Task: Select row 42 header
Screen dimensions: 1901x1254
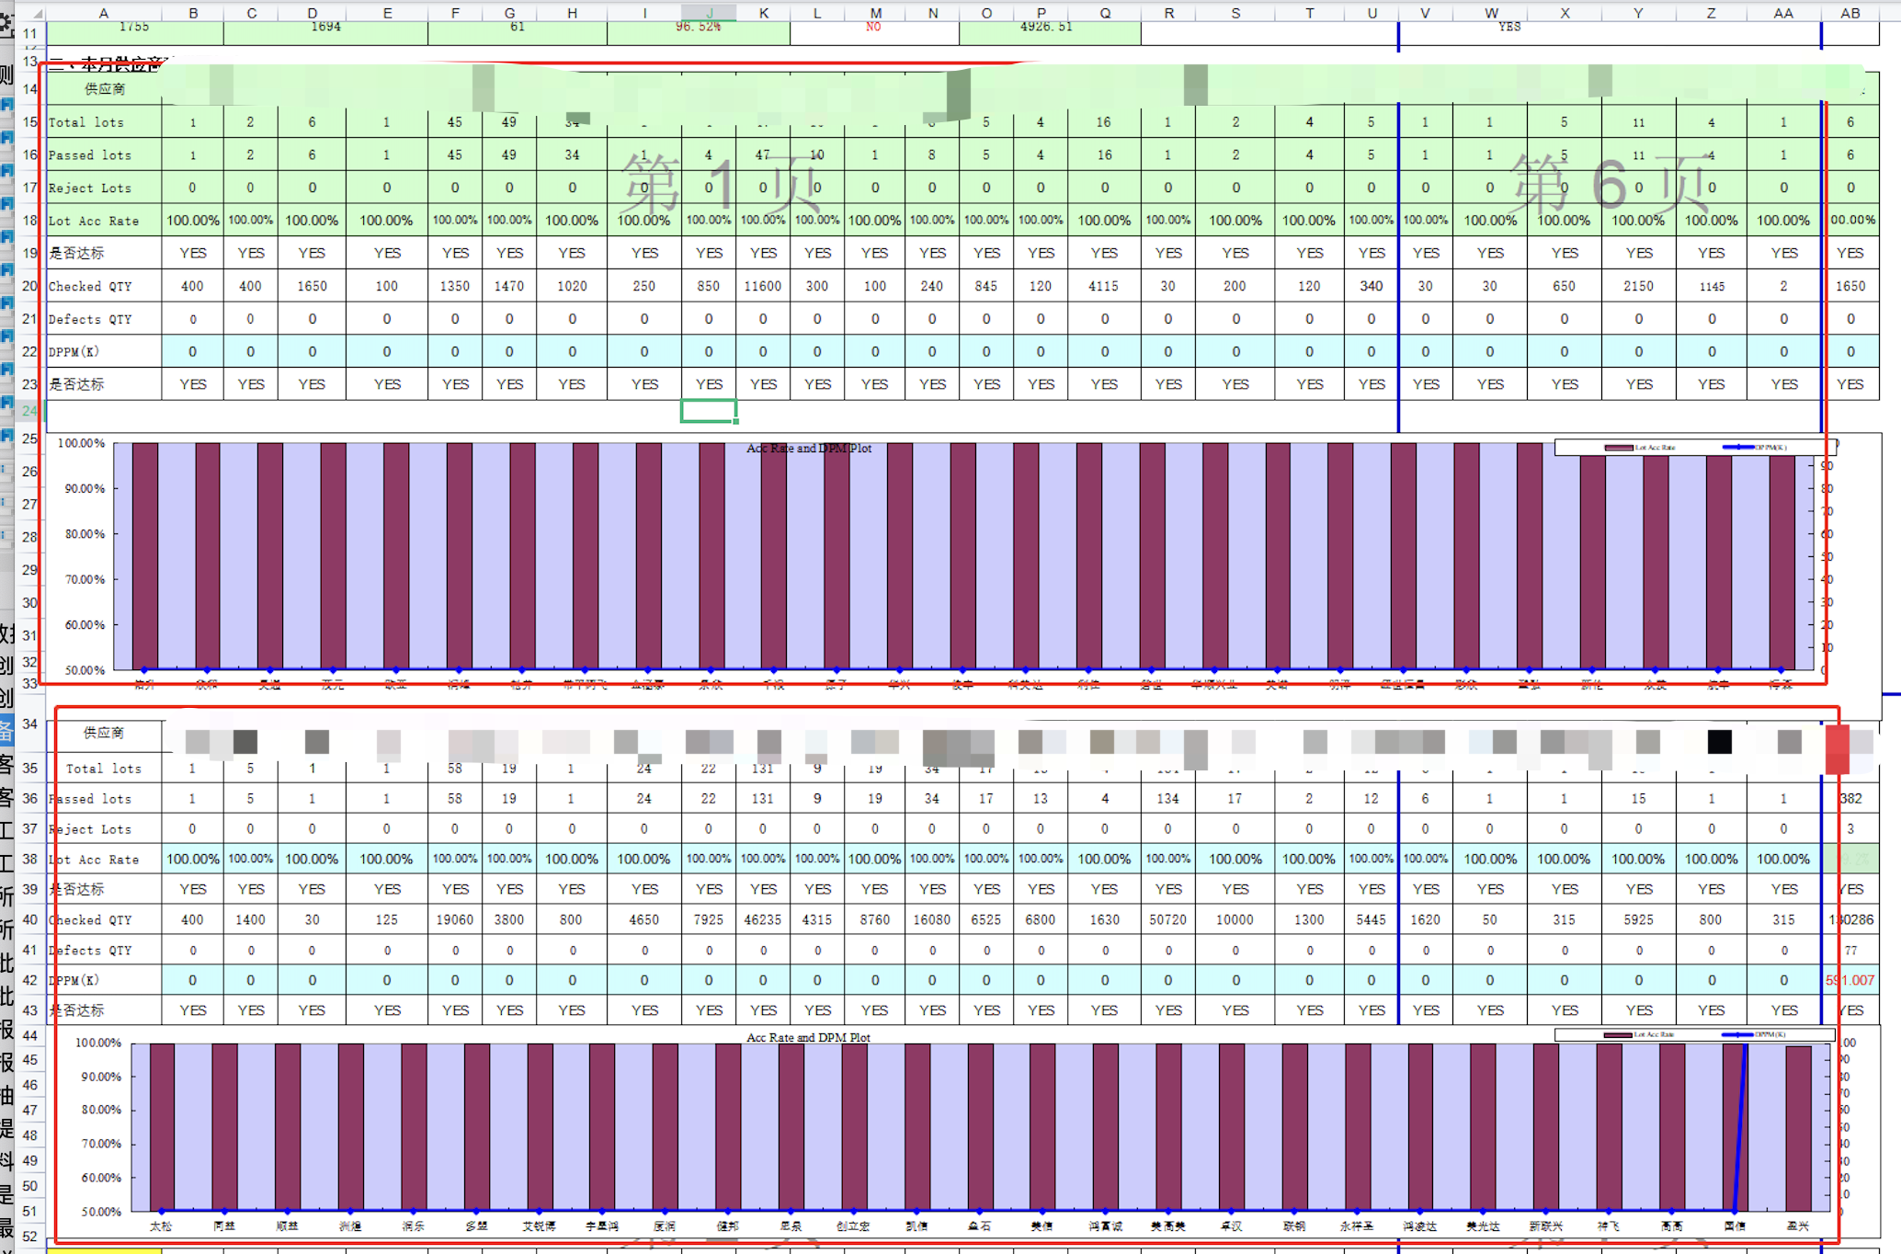Action: pyautogui.click(x=30, y=980)
